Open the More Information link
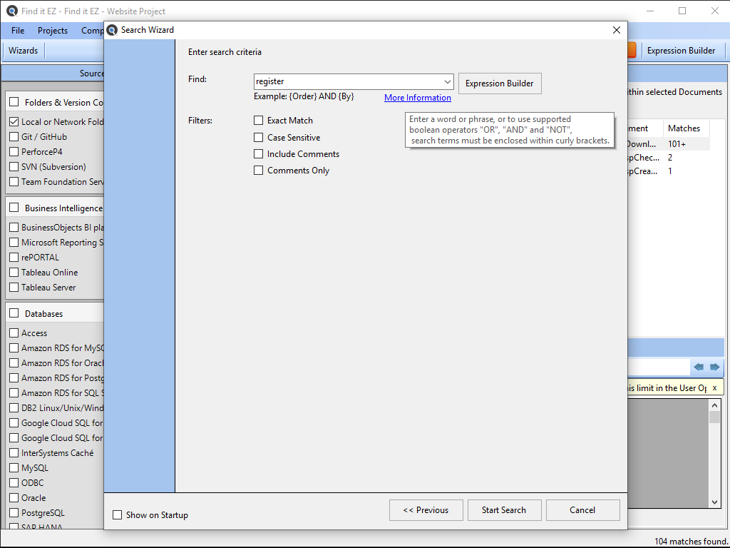 pos(417,98)
